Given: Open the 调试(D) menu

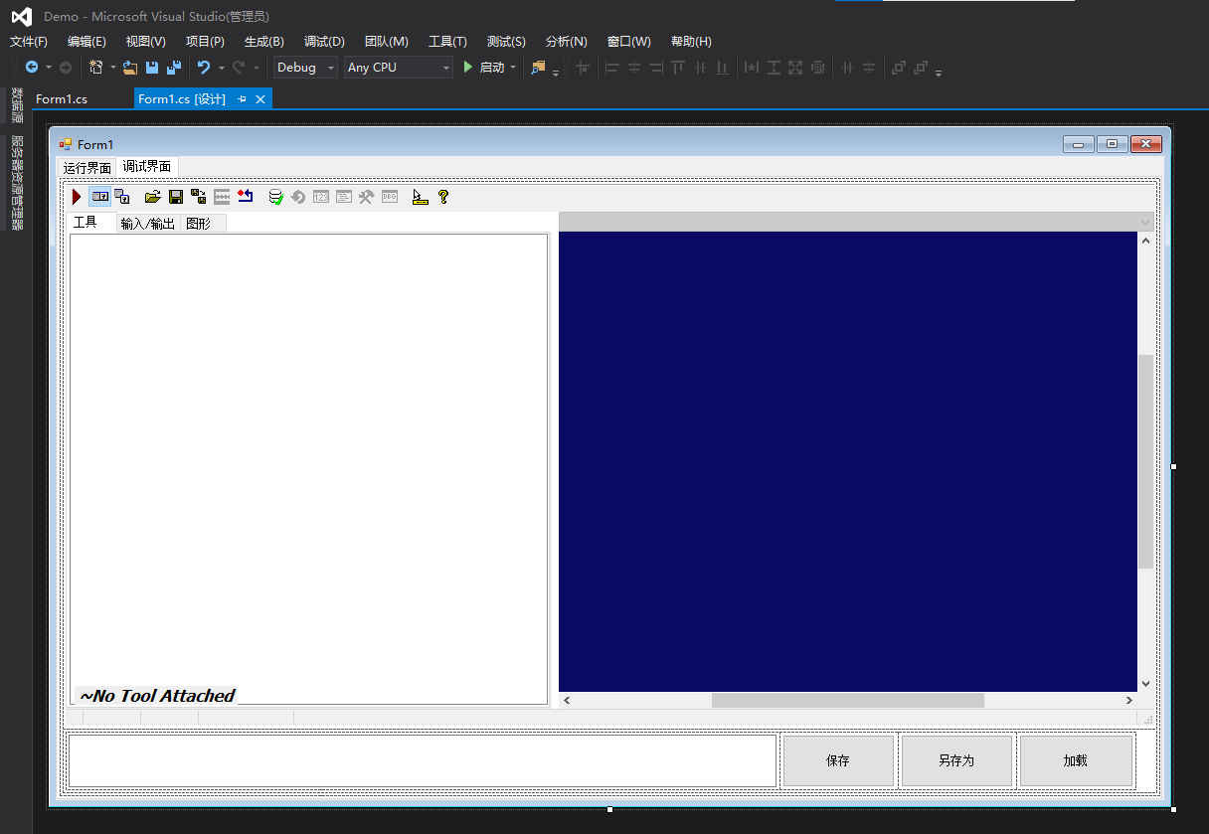Looking at the screenshot, I should (324, 42).
